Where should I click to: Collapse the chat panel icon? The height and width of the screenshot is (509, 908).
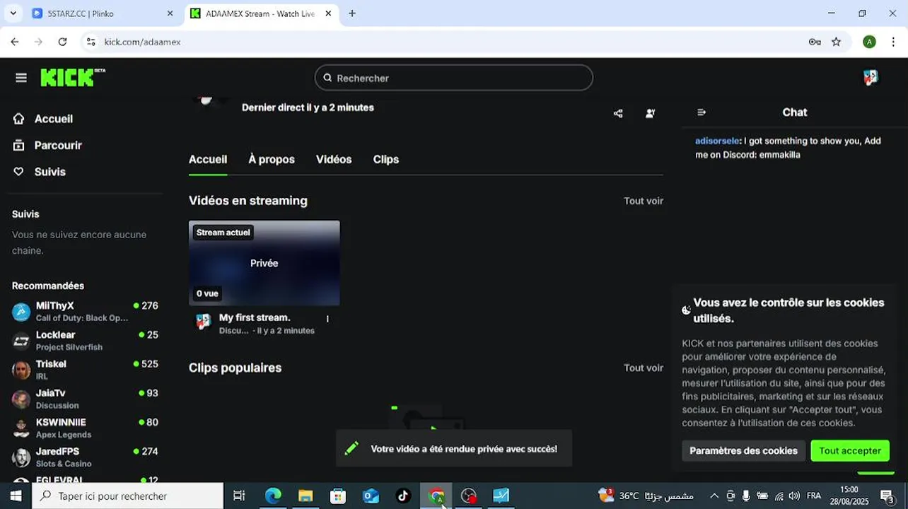click(702, 112)
